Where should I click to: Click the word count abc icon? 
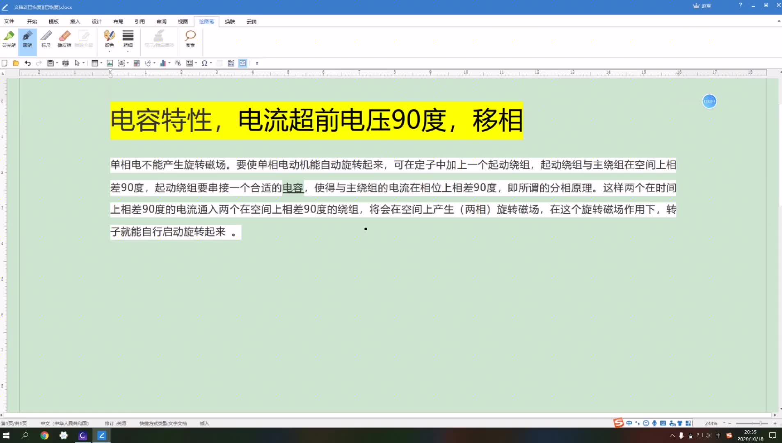click(231, 63)
